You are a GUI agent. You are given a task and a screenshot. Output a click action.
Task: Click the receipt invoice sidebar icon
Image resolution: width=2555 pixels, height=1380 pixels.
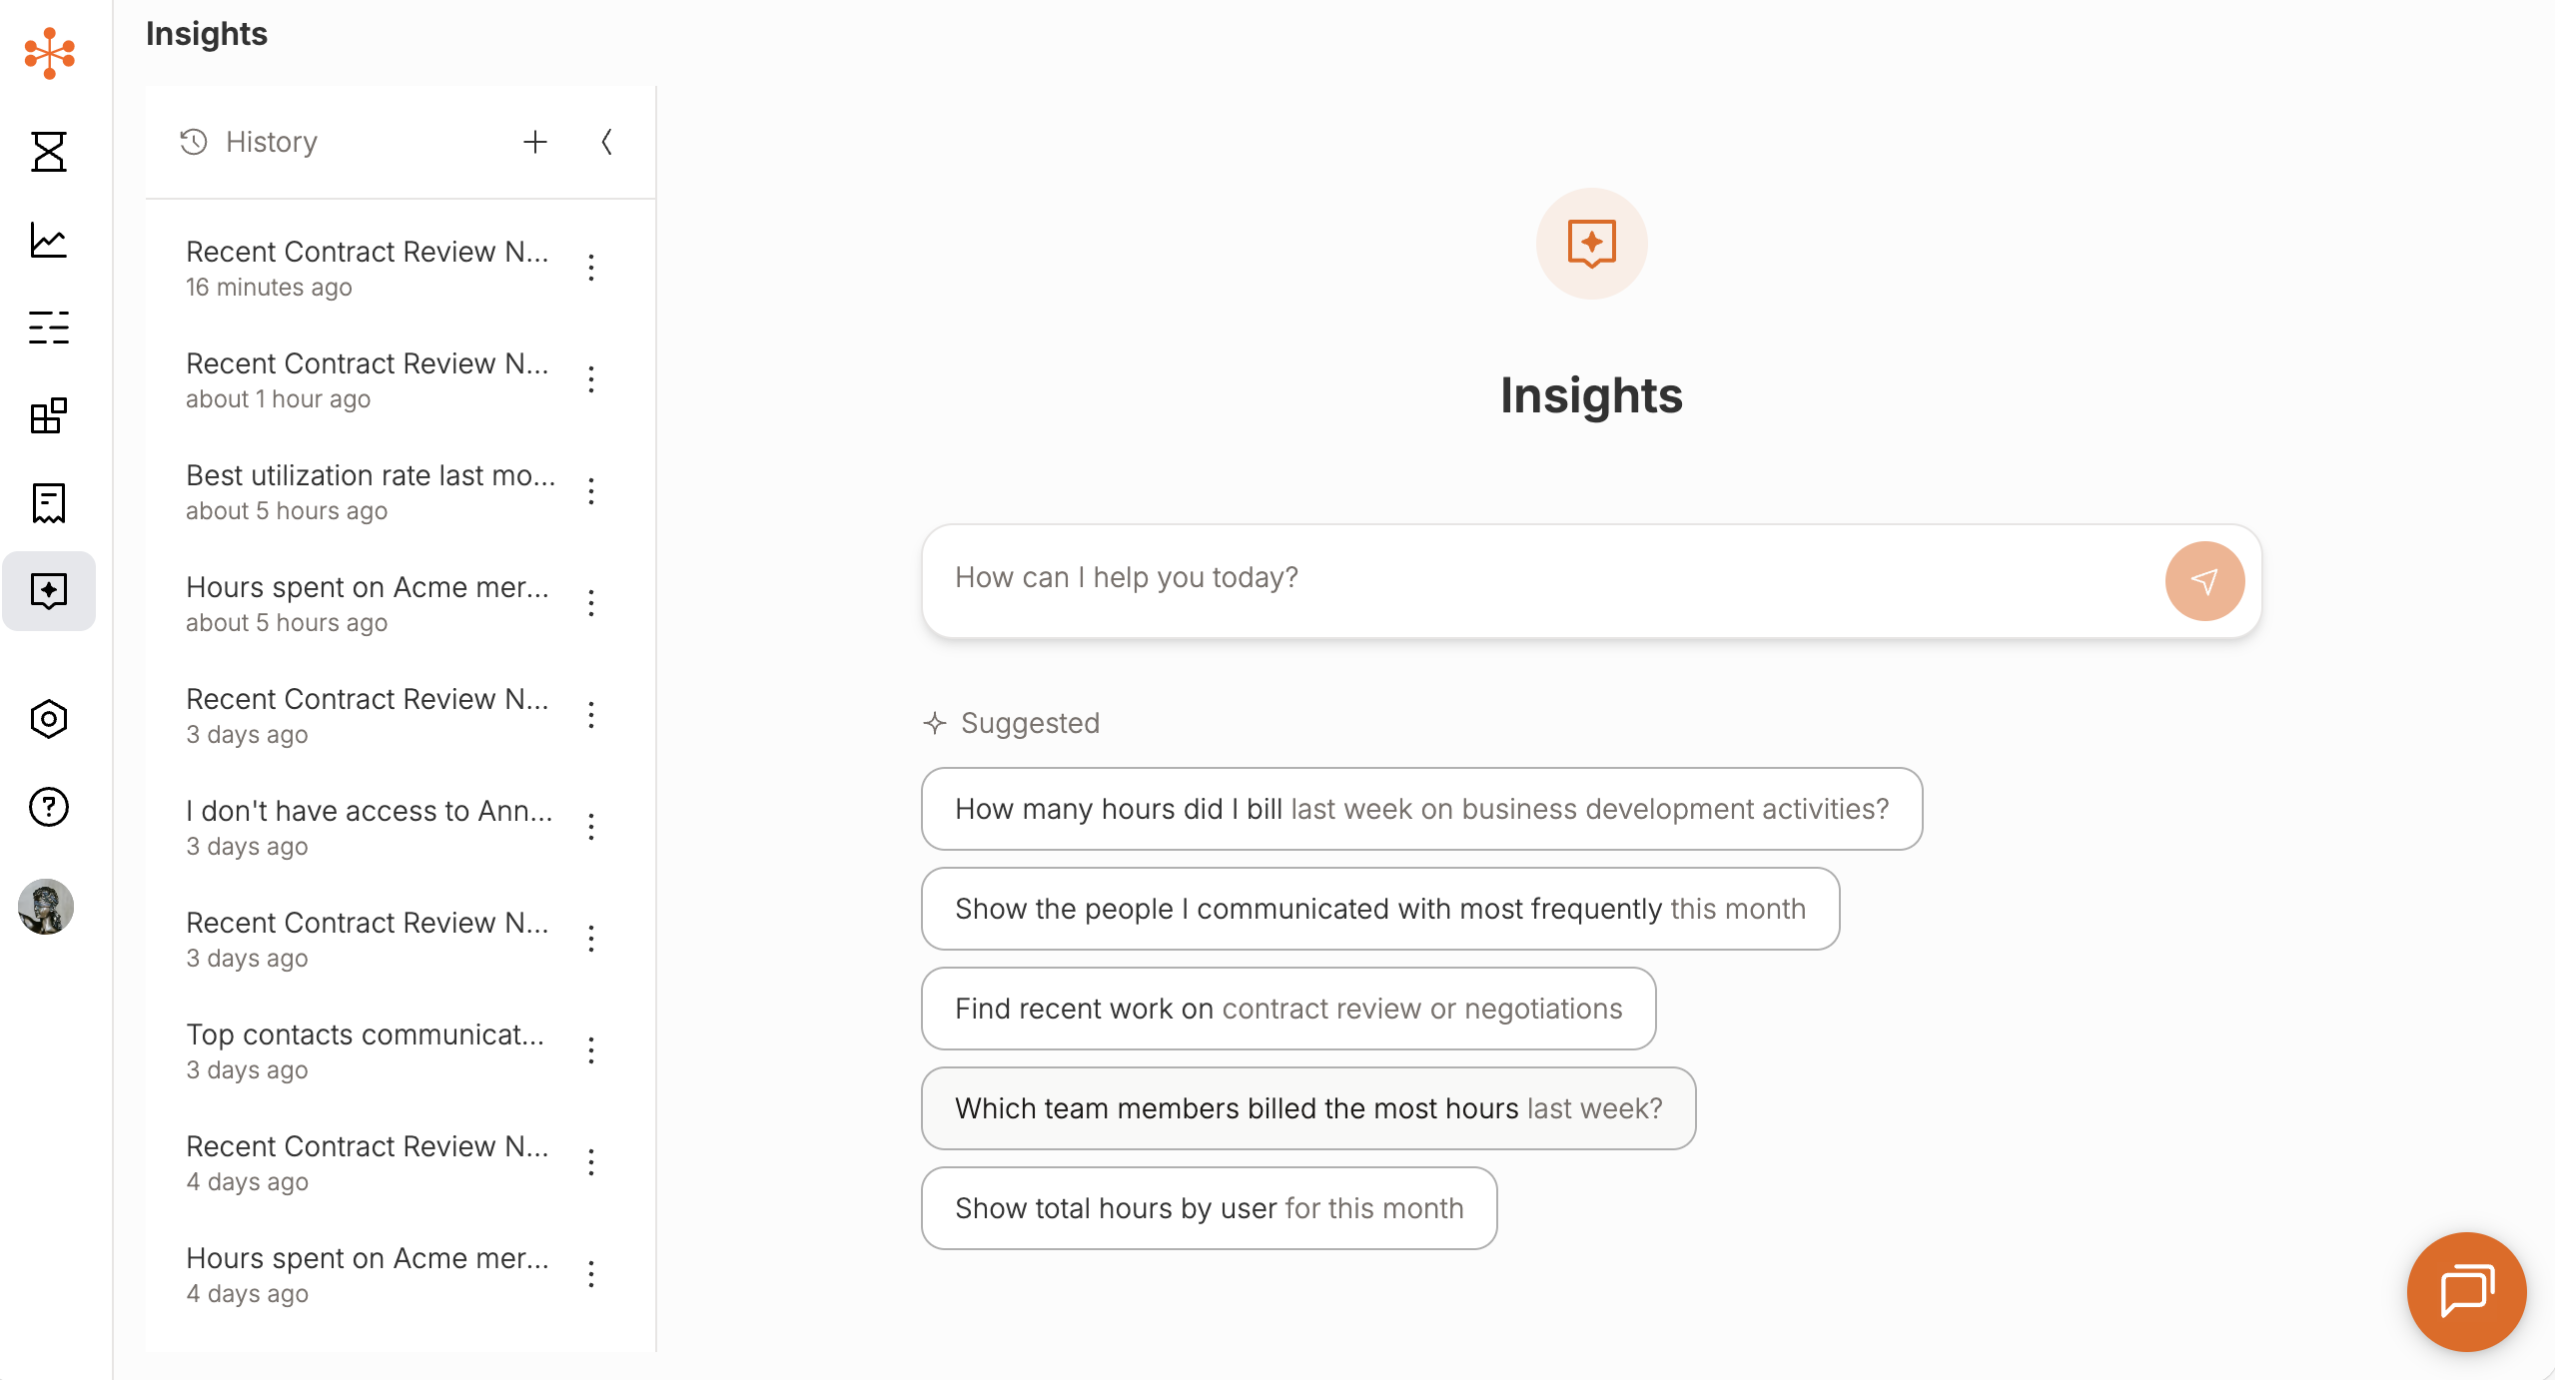point(48,503)
